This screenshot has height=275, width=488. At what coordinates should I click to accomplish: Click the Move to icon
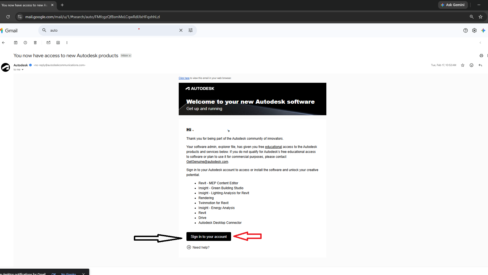coord(58,43)
